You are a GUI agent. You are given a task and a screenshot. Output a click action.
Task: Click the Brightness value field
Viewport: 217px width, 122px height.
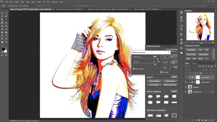click(x=155, y=57)
